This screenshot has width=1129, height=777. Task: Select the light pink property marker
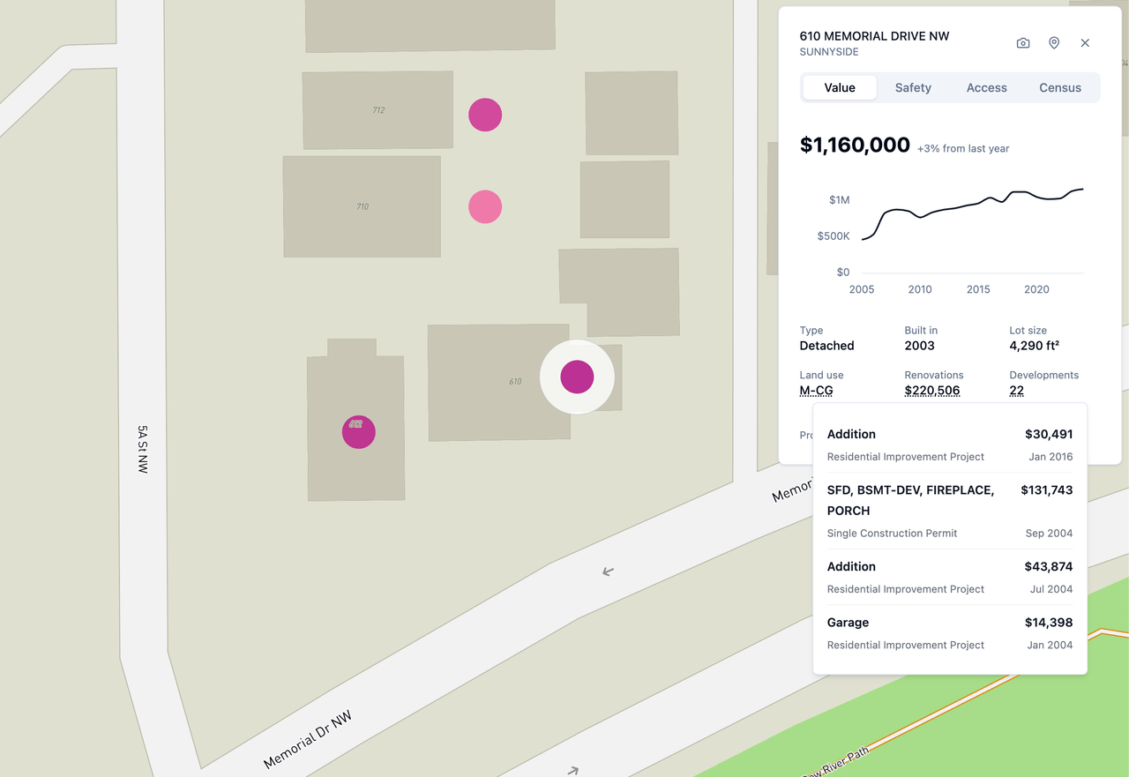pyautogui.click(x=484, y=205)
